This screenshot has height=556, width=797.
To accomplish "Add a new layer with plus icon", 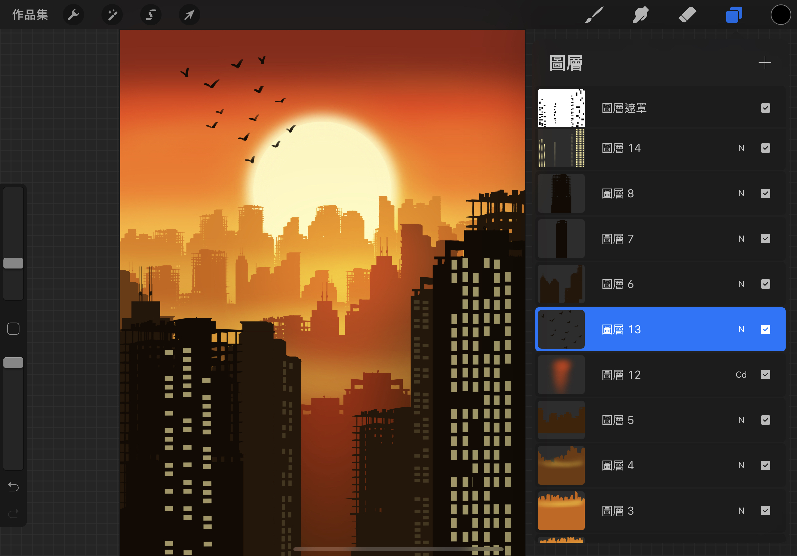I will pyautogui.click(x=764, y=63).
